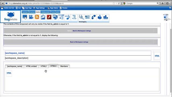This screenshot has height=97, width=172.
Task: Click the browser bookmarks sidebar button
Action: coord(168,4)
